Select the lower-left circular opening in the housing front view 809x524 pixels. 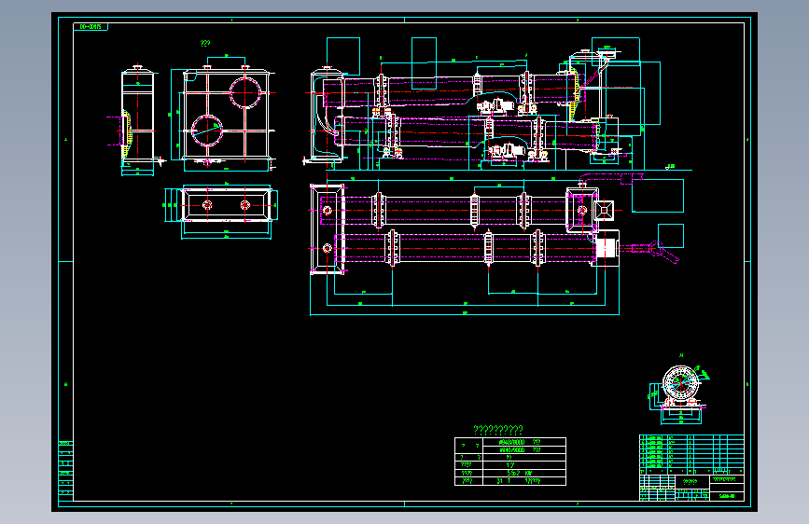[x=207, y=131]
